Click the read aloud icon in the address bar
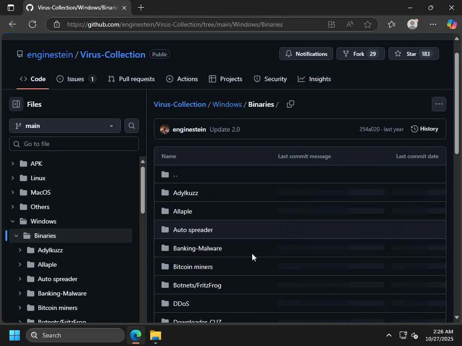The height and width of the screenshot is (346, 462). coord(350,24)
